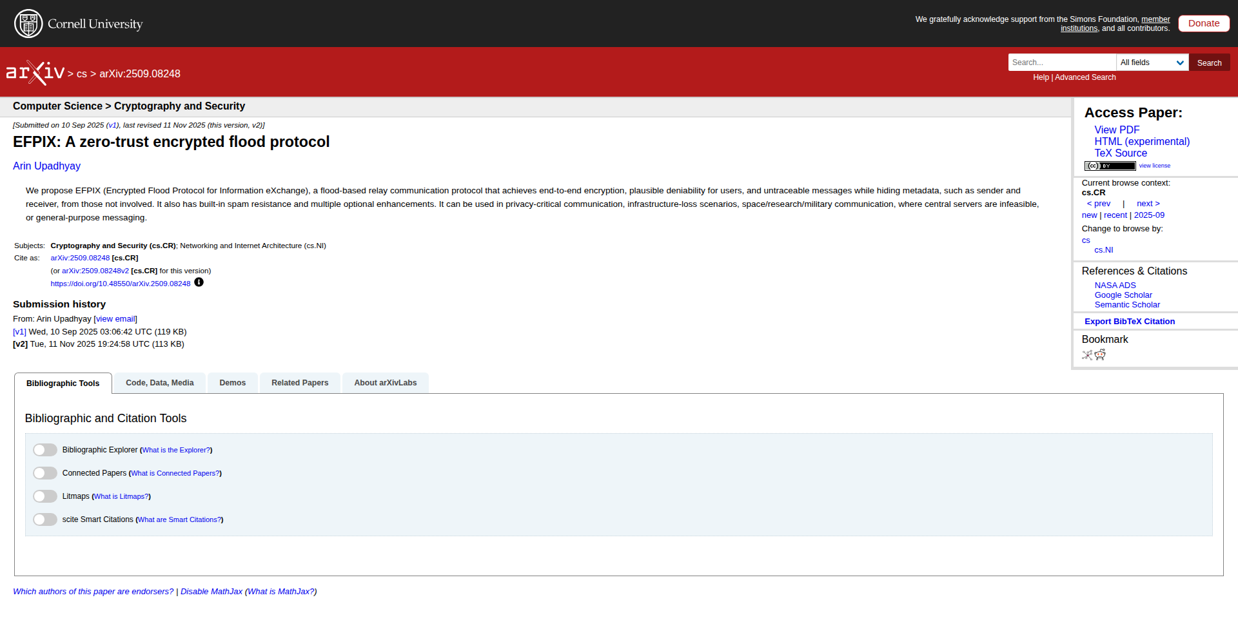Click Export BibTeX Citation
Image resolution: width=1238 pixels, height=640 pixels.
tap(1129, 322)
